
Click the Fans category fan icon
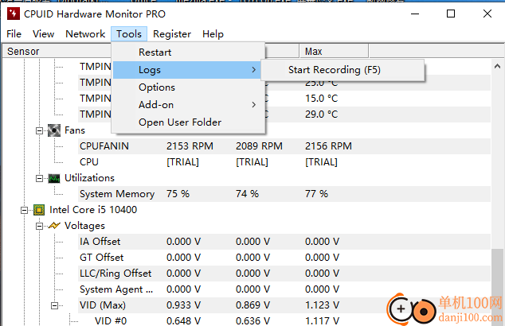(54, 130)
